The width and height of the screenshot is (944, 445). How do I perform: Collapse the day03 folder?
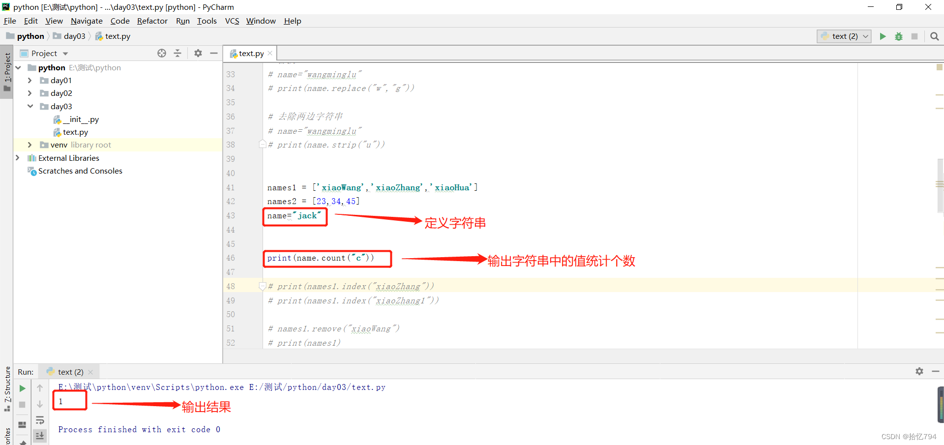(x=29, y=106)
